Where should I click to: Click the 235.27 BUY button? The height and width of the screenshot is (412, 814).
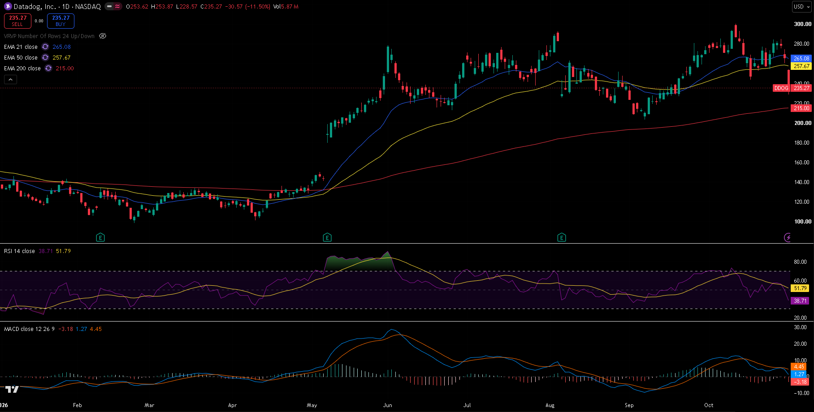[61, 21]
